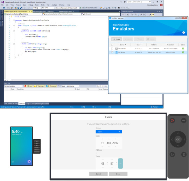
Task: Click the phone device icon in HD Mobile row
Action: click(117, 52)
